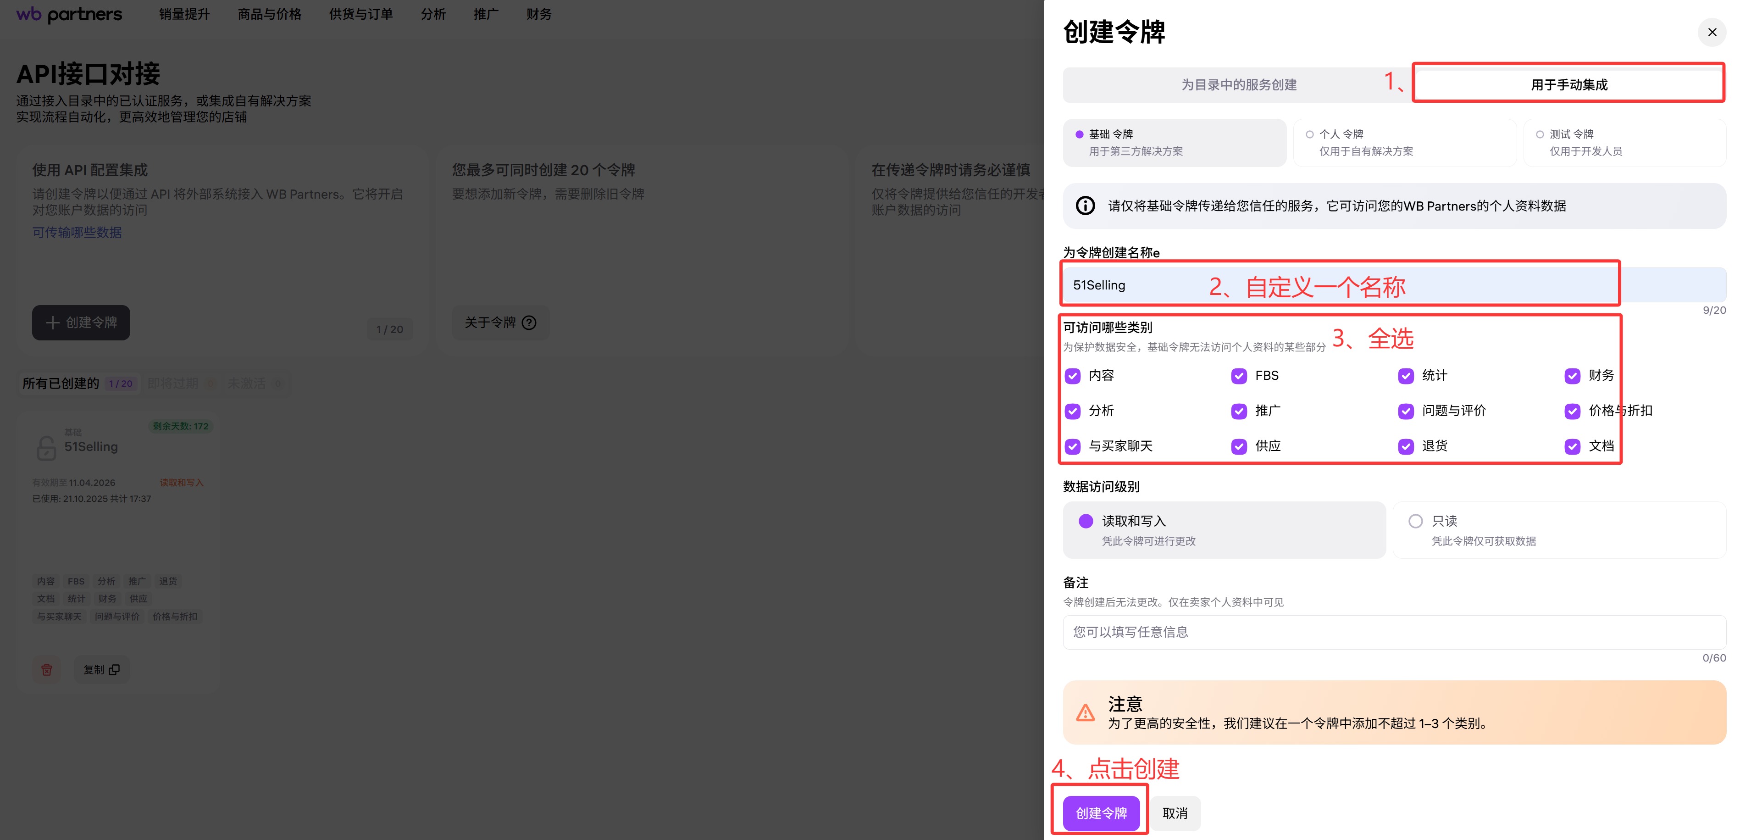Click the lock icon on 51Selling token card
The height and width of the screenshot is (840, 1740).
click(46, 448)
